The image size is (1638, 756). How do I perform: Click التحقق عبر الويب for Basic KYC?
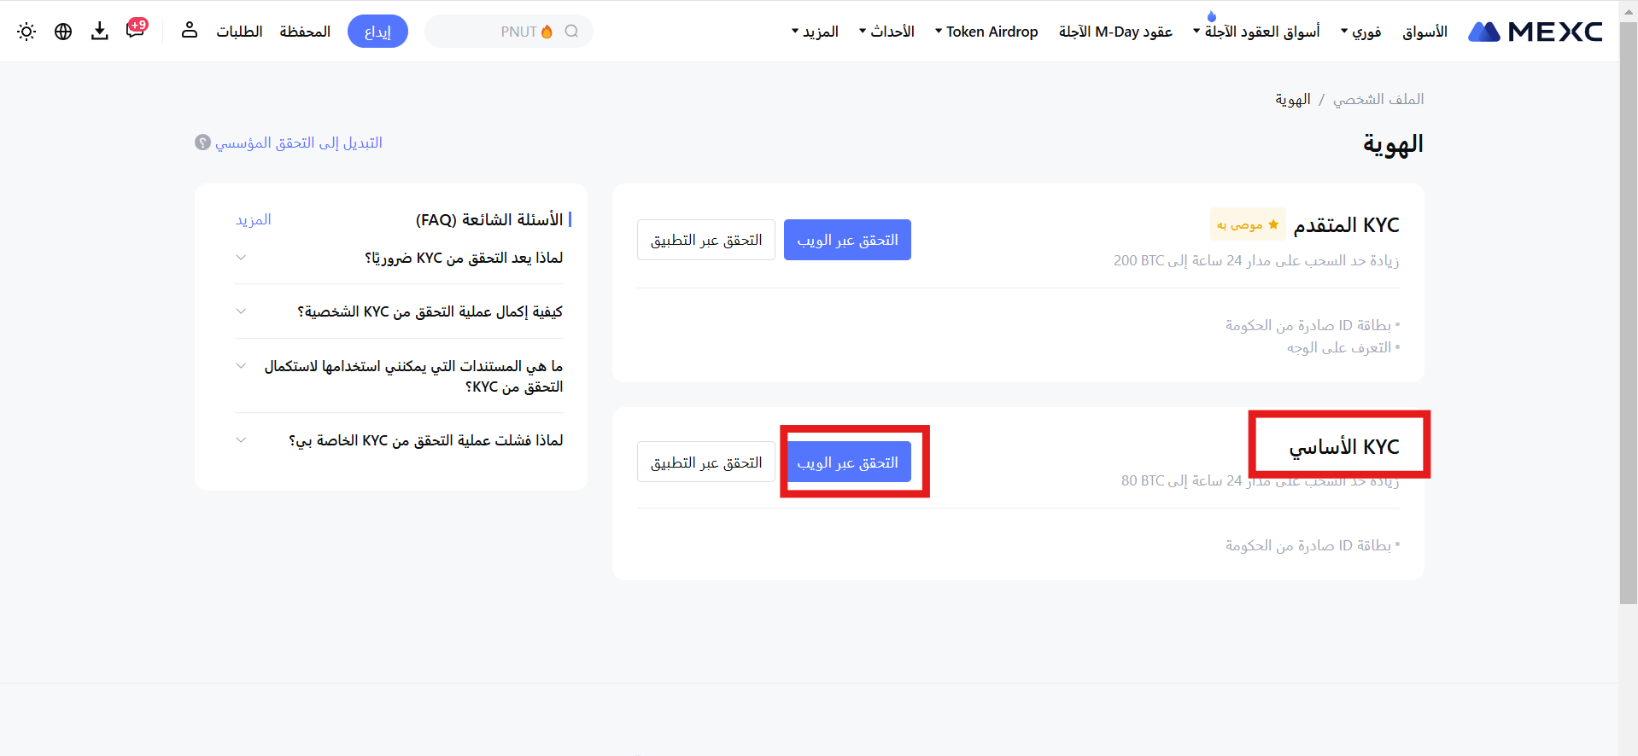click(847, 462)
